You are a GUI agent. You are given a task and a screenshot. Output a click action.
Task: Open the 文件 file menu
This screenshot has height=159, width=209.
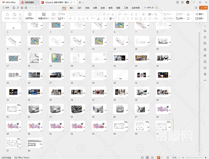(5, 8)
